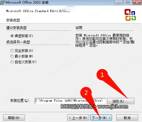Focus the 安装位置 path input field
This screenshot has width=142, height=122.
[70, 101]
